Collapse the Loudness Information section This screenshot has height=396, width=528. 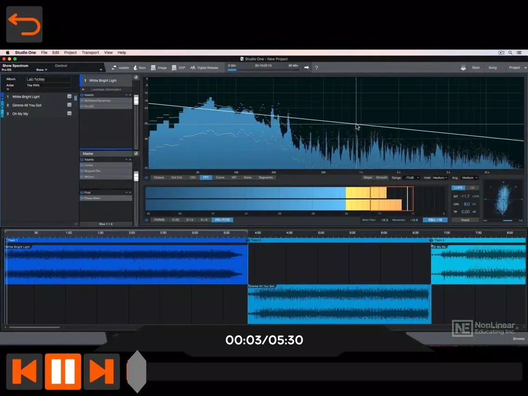point(83,90)
